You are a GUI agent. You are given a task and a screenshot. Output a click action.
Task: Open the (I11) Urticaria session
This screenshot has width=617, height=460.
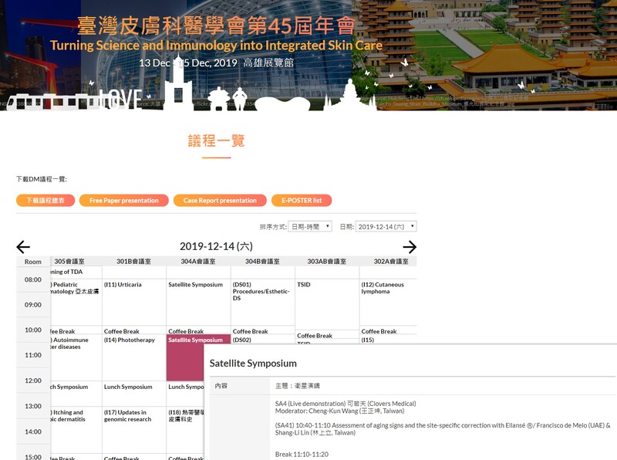tap(134, 302)
